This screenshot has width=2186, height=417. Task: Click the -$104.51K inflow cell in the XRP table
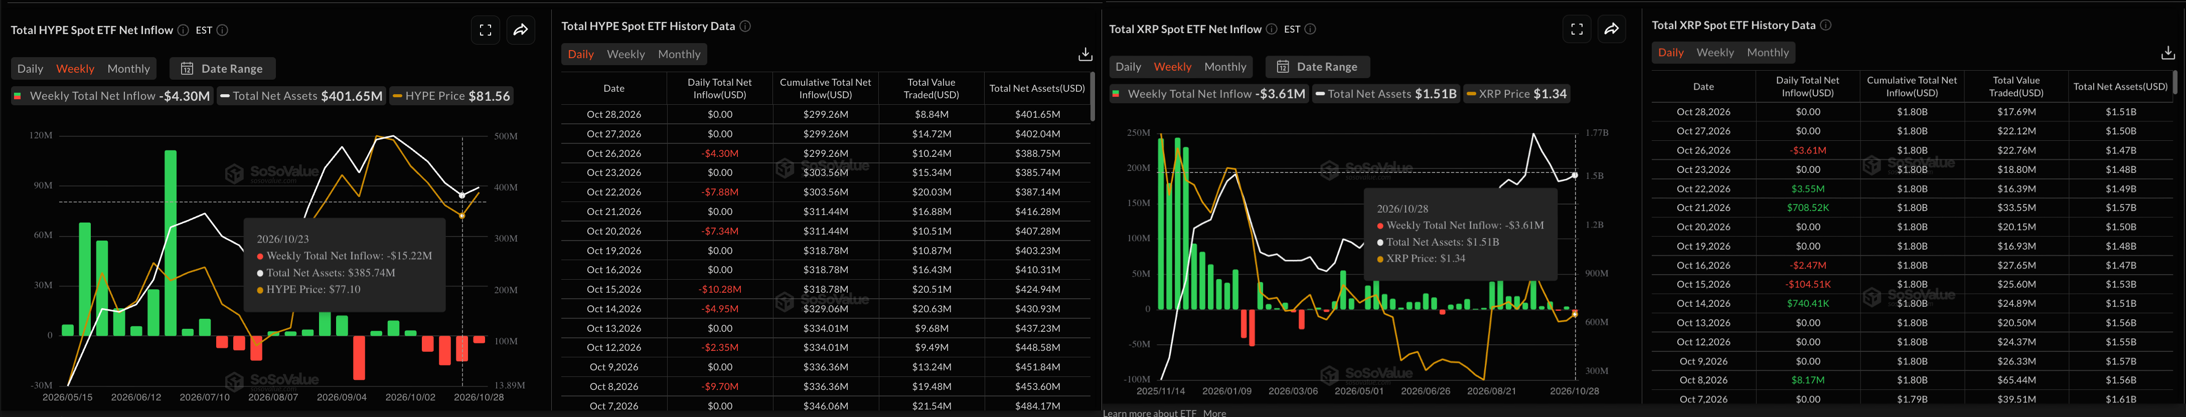(1807, 285)
